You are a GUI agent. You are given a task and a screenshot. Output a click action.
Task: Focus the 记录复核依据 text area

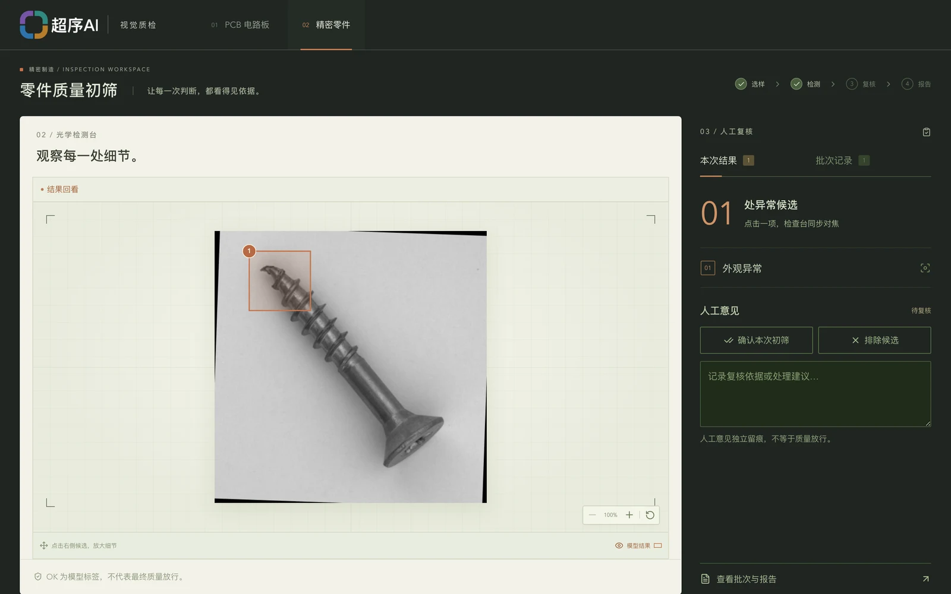pyautogui.click(x=815, y=394)
